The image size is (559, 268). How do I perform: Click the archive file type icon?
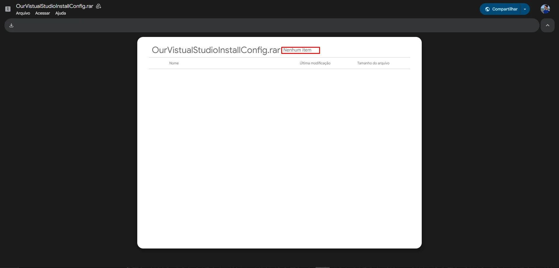[8, 9]
